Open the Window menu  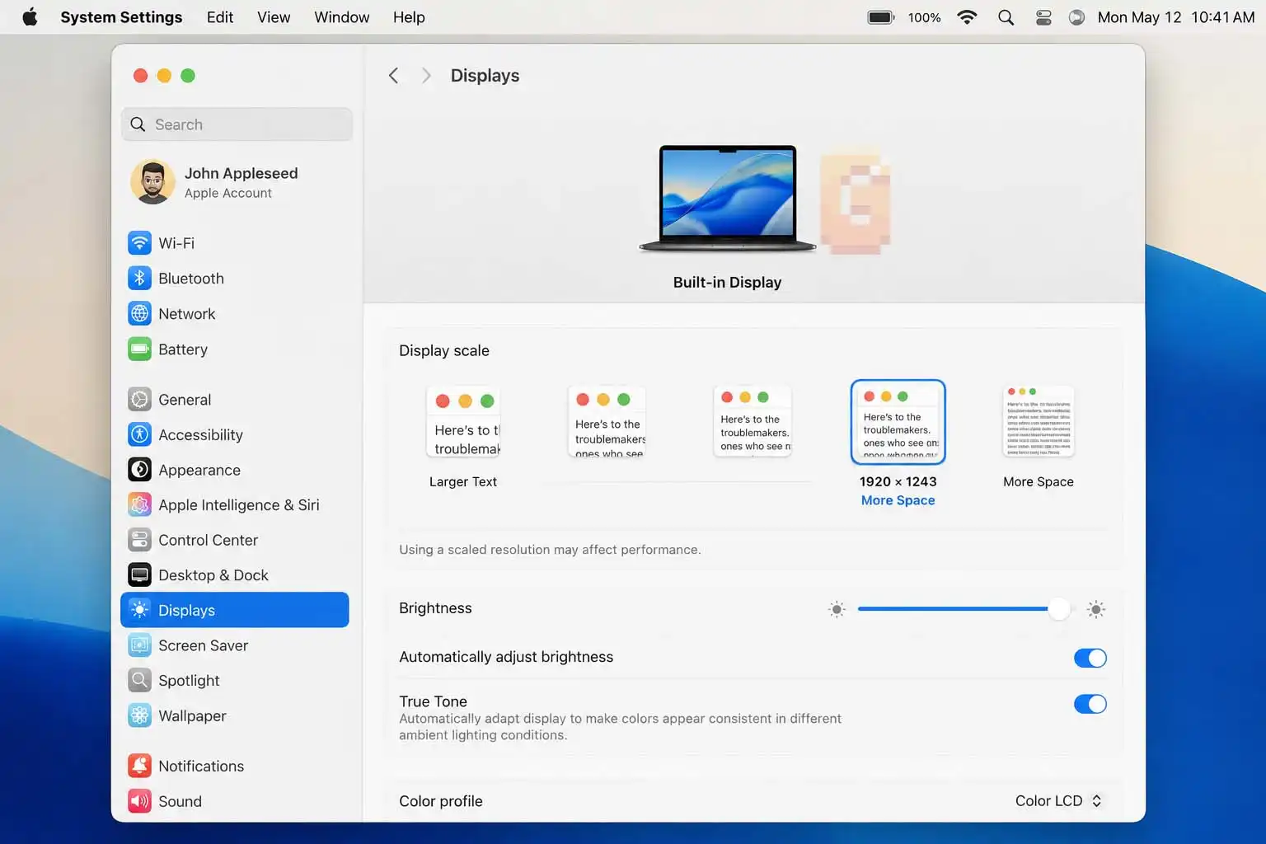click(x=341, y=17)
